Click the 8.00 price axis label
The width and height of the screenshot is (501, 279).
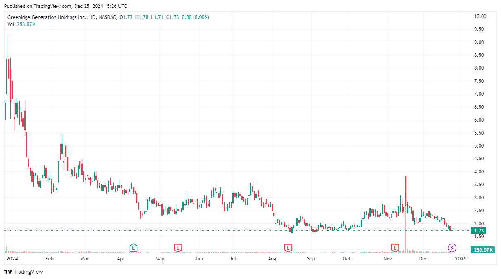479,68
